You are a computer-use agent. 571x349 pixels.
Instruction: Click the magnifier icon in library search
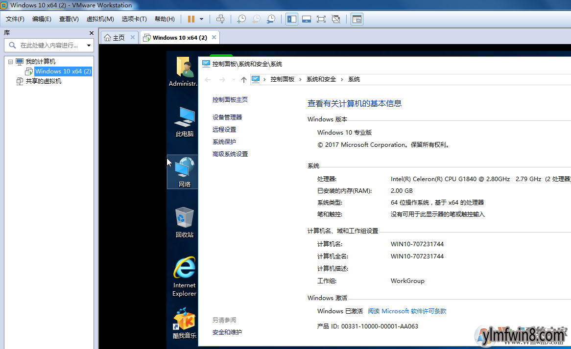[x=12, y=45]
